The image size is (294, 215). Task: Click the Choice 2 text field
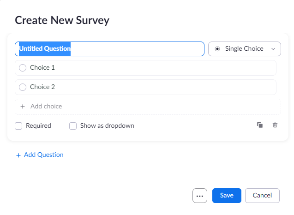[x=152, y=87]
